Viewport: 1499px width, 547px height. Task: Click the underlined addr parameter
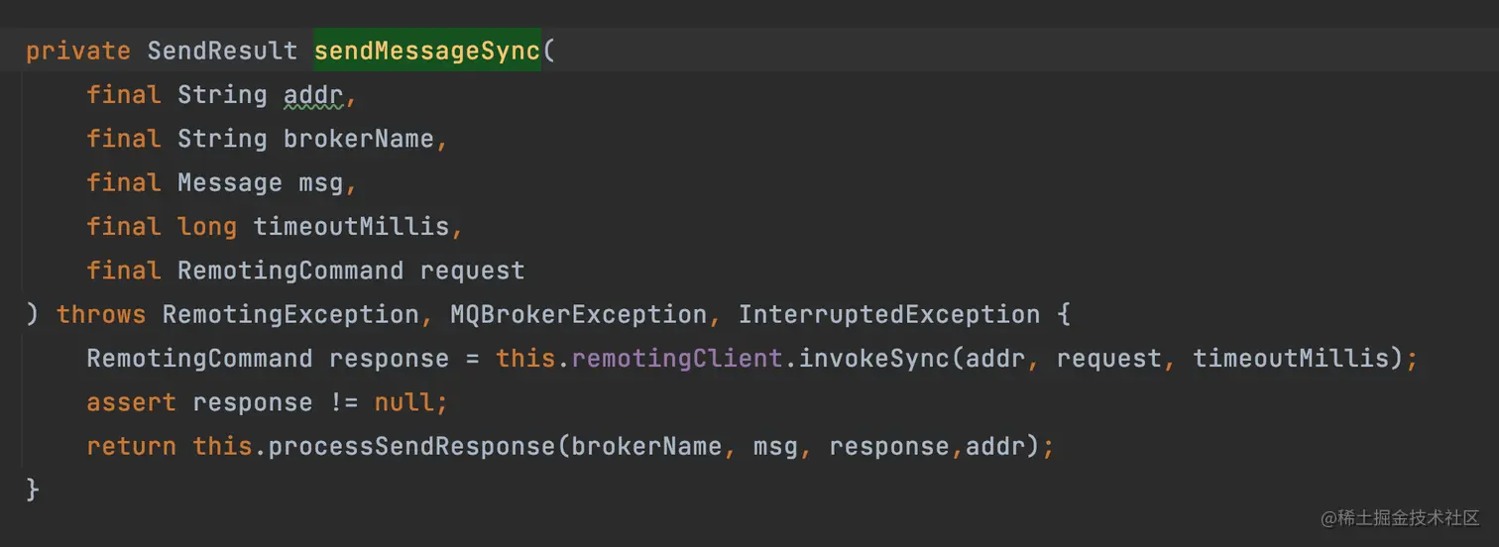(x=314, y=95)
